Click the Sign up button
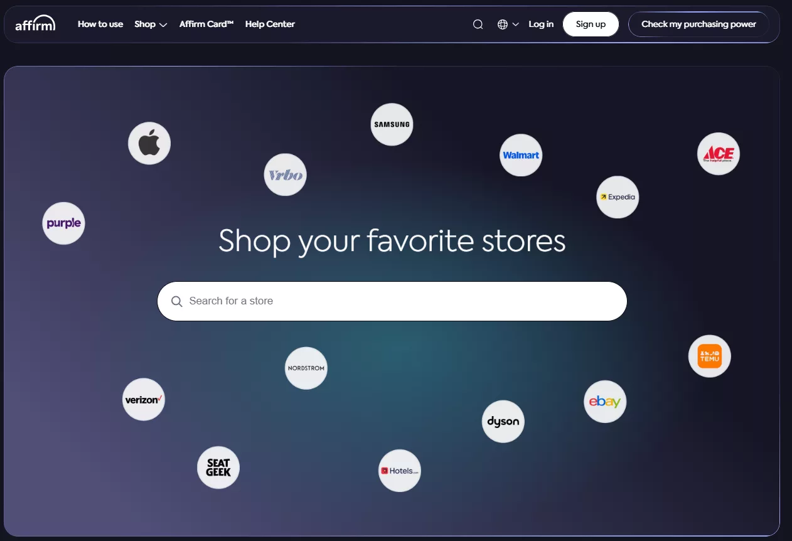Viewport: 792px width, 541px height. click(591, 24)
